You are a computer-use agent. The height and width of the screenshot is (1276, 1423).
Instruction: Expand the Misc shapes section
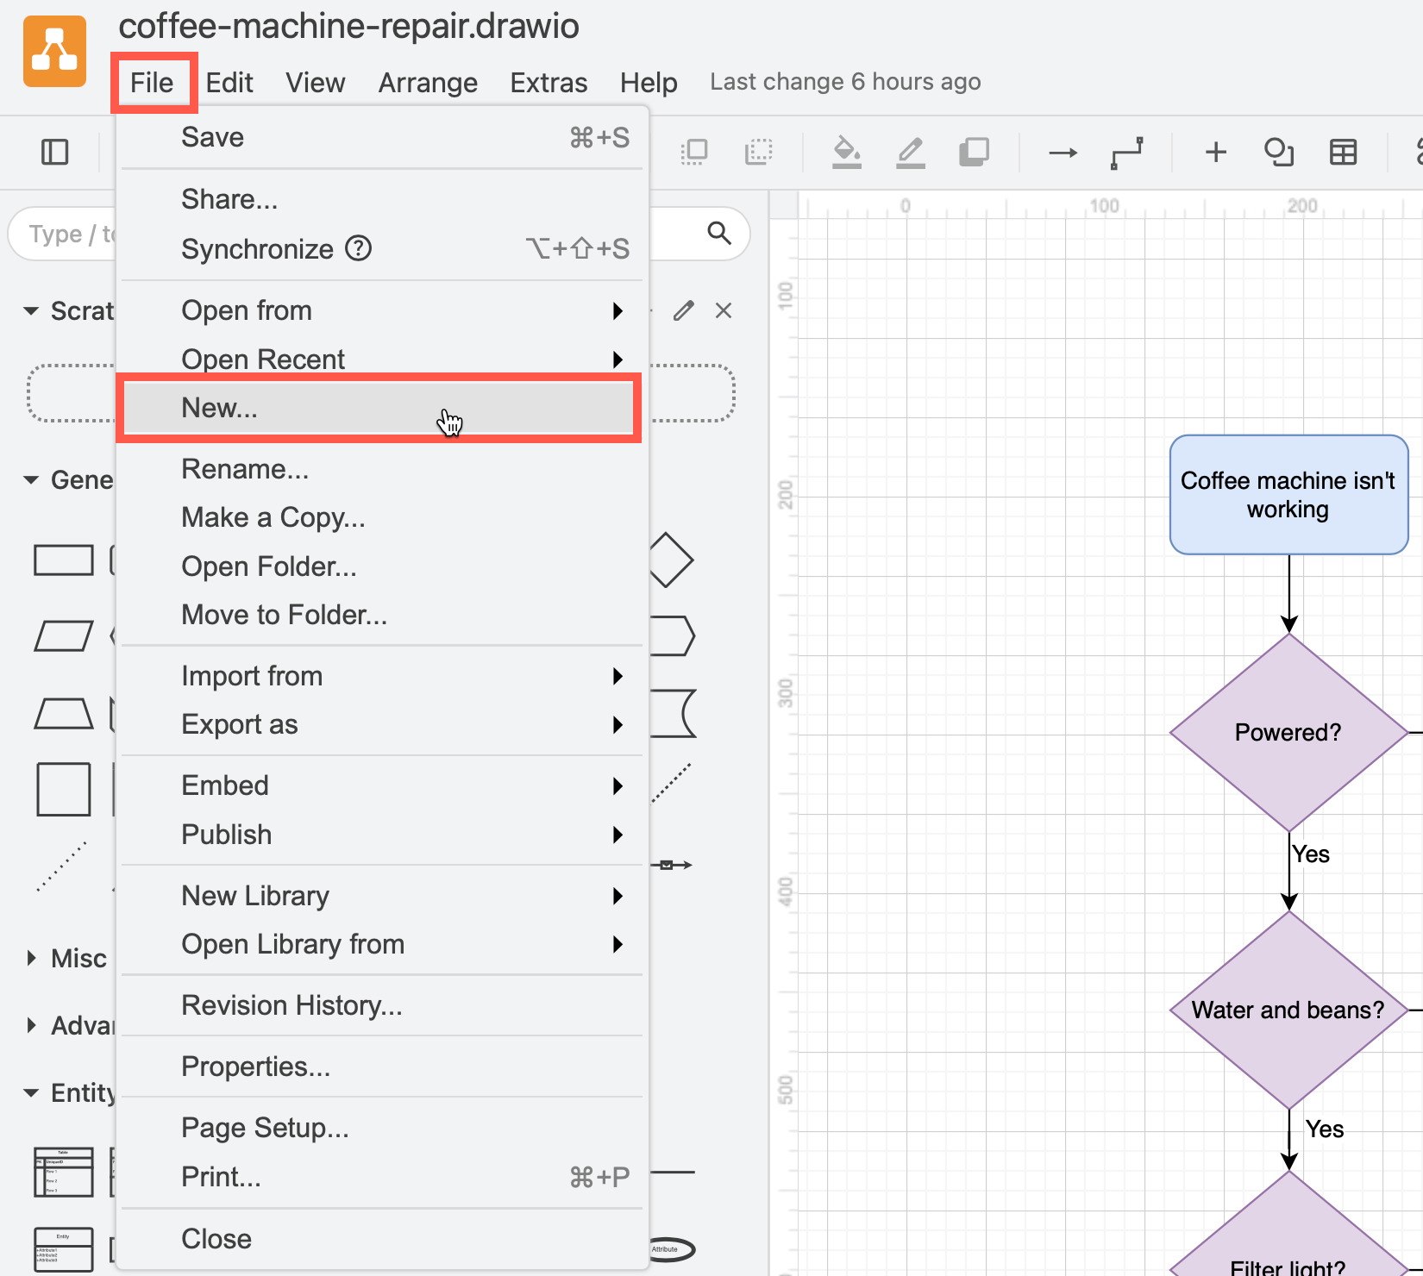click(31, 958)
